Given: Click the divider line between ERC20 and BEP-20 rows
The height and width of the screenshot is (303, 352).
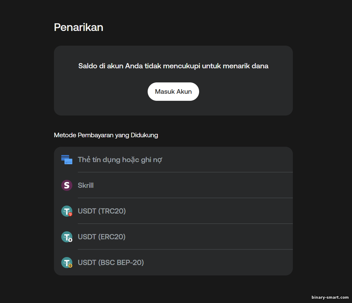Looking at the screenshot, I should tap(185, 249).
